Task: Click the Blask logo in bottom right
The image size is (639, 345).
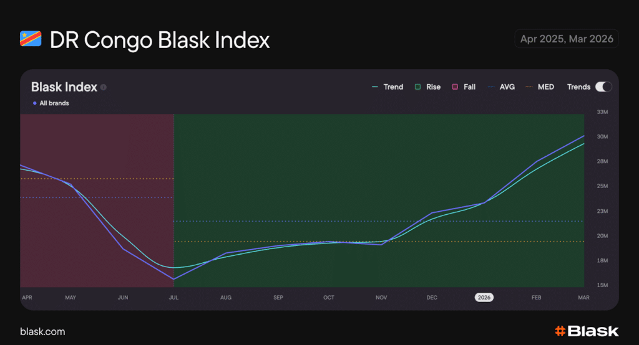Action: (x=586, y=331)
